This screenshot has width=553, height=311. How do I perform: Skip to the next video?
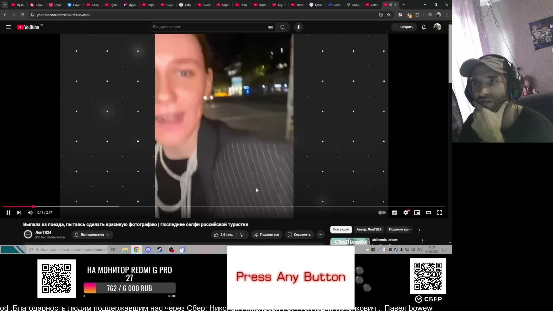(x=19, y=213)
